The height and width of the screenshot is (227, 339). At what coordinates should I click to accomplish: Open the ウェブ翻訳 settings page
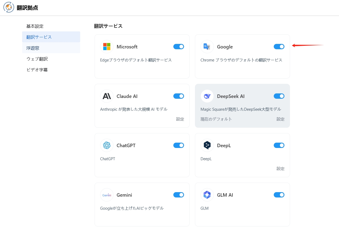coord(51,59)
